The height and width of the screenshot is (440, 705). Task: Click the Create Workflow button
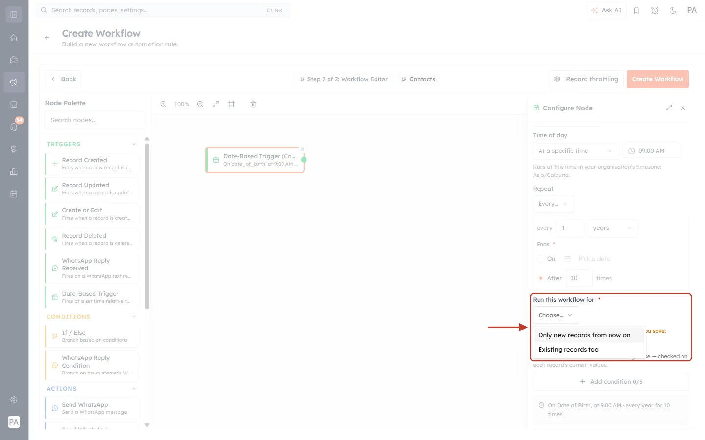658,79
